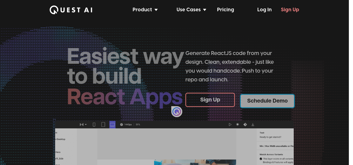Image resolution: width=353 pixels, height=165 pixels.
Task: Open the mirror/breakpoint dropdown arrow in editor toolbar
Action: (x=86, y=125)
